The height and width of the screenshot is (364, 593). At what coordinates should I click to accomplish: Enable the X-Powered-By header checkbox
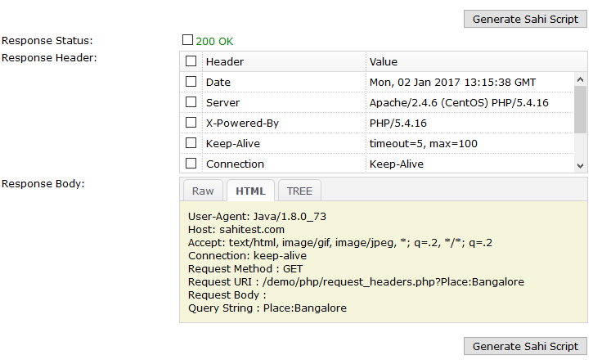[191, 123]
